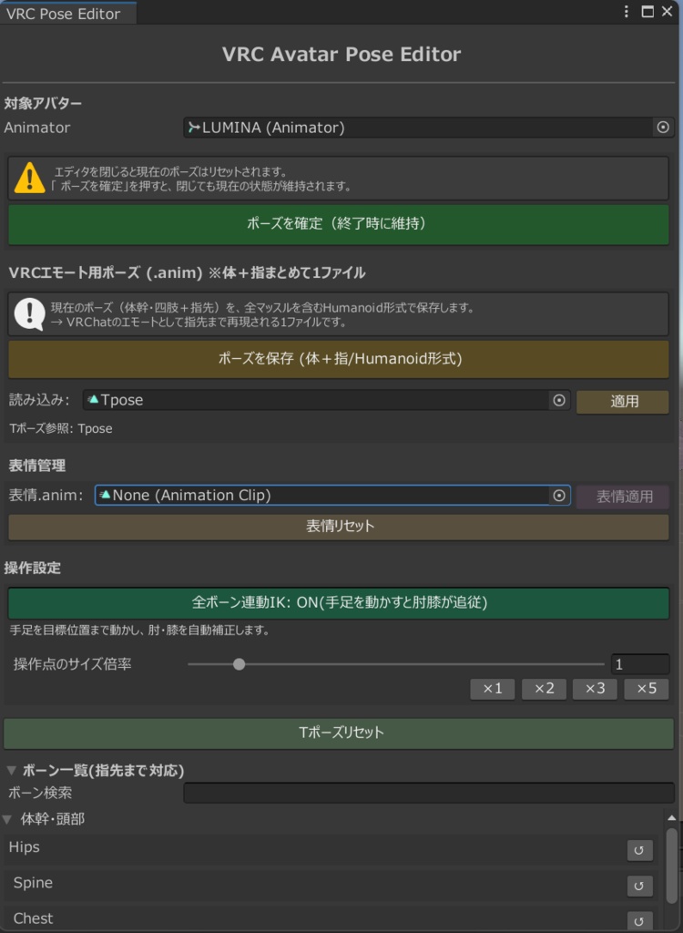Set handle size with ×3 button
The height and width of the screenshot is (933, 683).
point(595,689)
